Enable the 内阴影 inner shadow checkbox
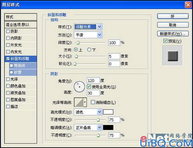 (x=8, y=38)
